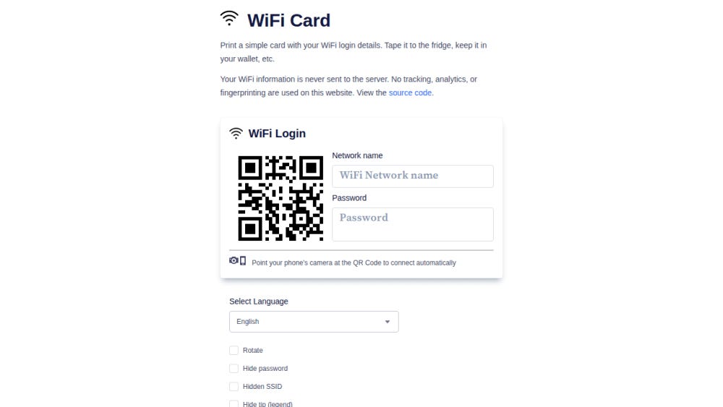Click the WiFi Card page title

[288, 20]
